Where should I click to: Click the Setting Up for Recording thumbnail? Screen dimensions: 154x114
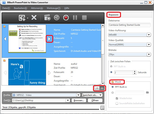pyautogui.click(x=27, y=39)
